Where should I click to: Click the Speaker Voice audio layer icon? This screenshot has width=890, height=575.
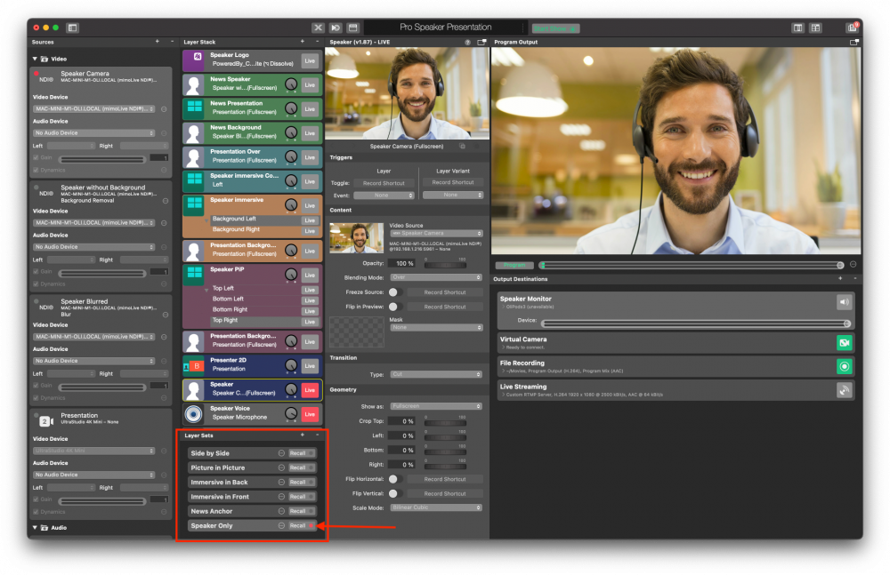[x=193, y=414]
